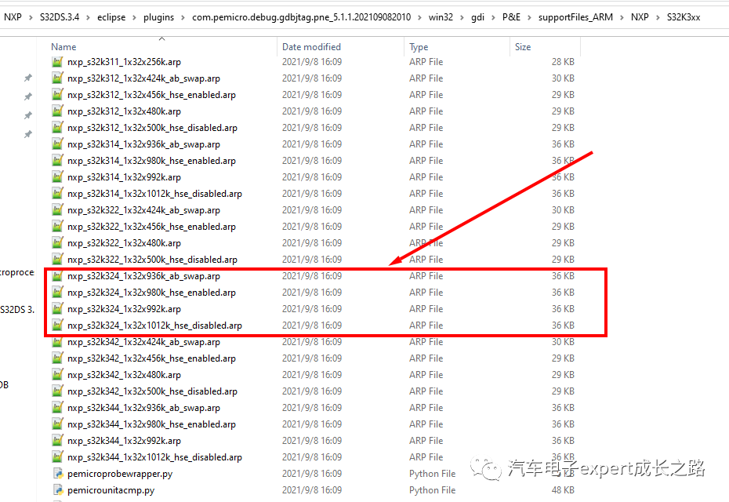Screen dimensions: 729x502
Task: Click icon of nxp_s32k322_1x32x456k_hse_enabled.arp
Action: tap(57, 227)
